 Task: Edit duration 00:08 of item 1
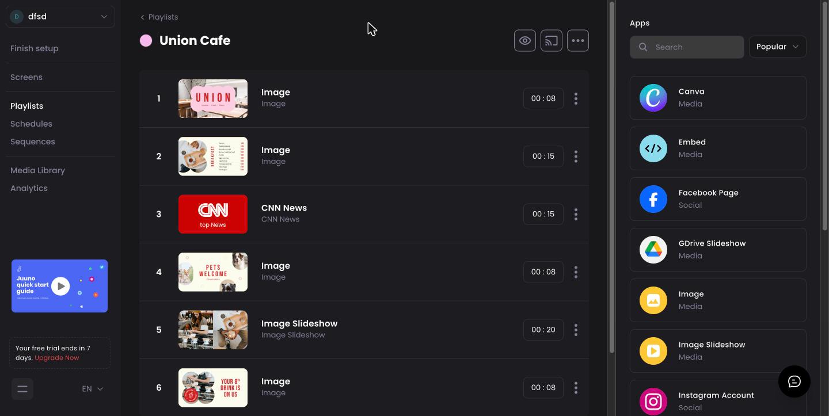click(x=543, y=98)
